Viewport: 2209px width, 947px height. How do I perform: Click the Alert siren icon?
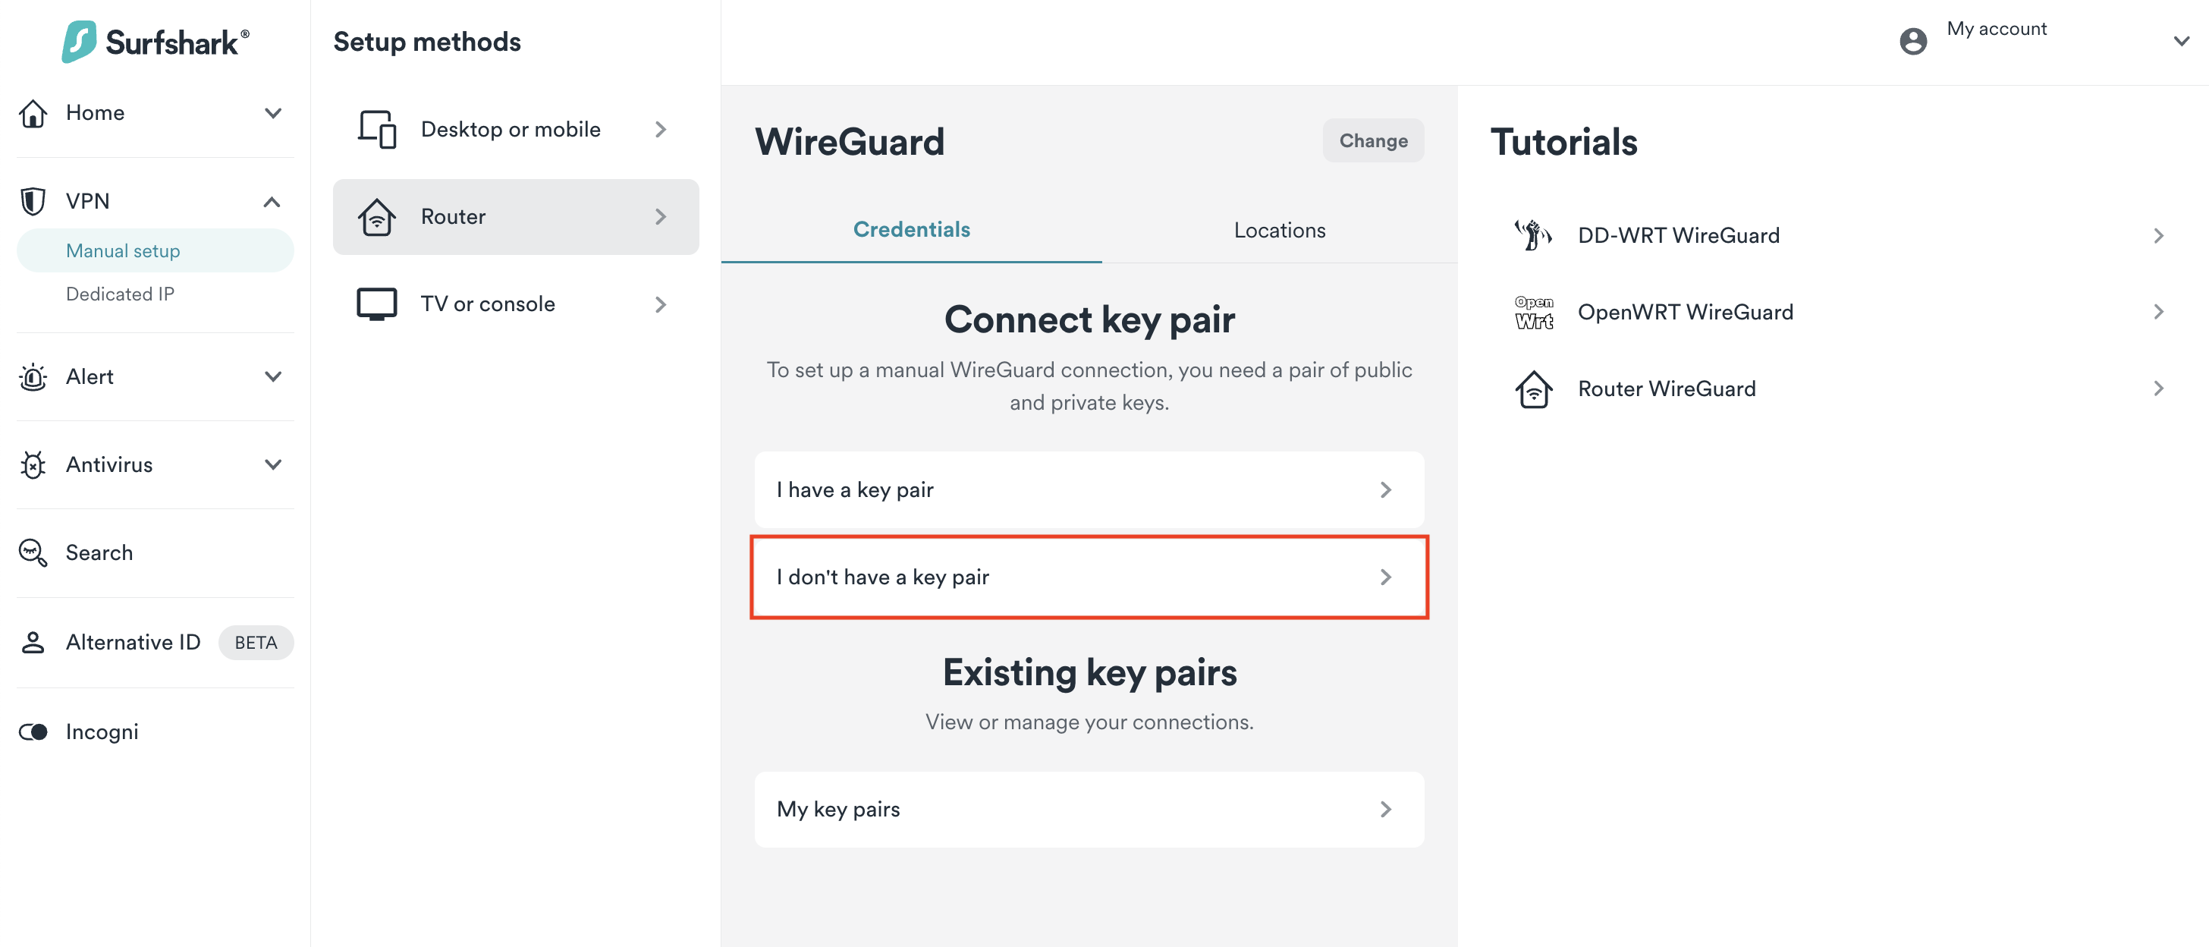point(33,376)
